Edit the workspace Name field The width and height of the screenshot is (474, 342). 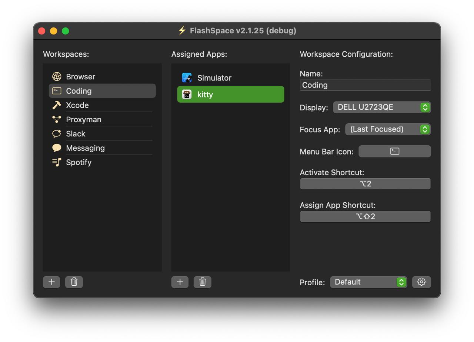(x=365, y=85)
